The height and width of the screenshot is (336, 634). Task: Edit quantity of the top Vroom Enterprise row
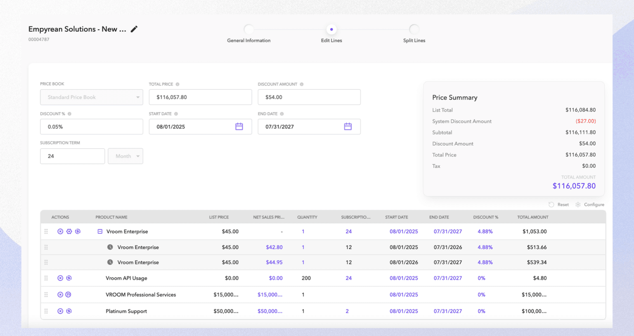pyautogui.click(x=303, y=231)
